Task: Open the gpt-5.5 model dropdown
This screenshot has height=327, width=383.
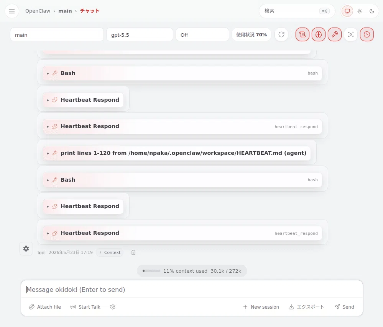Action: [x=140, y=34]
